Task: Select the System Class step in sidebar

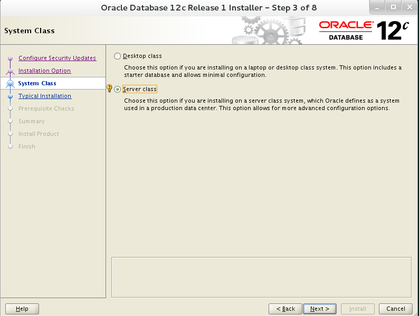Action: 37,83
